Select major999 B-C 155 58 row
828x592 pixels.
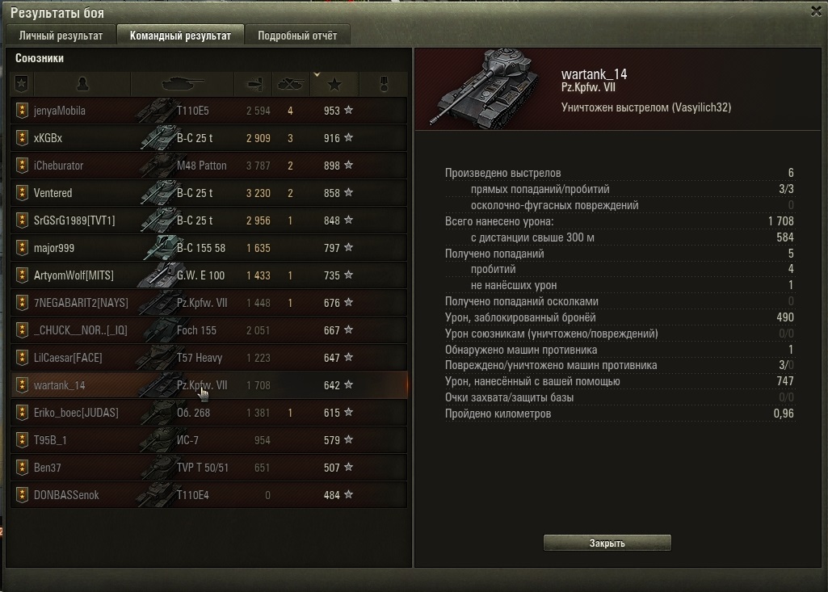208,248
